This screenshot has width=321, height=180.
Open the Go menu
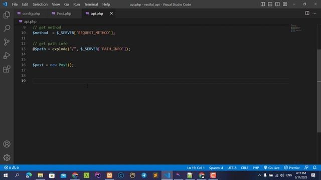tap(67, 4)
